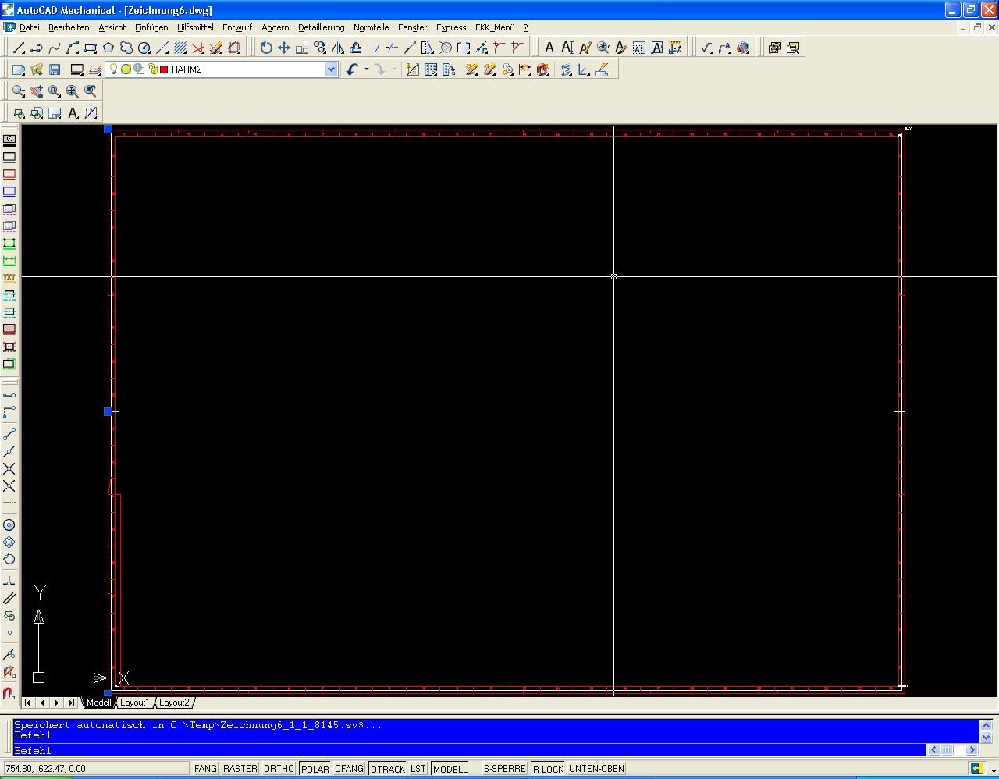Switch to the Layout2 tab
This screenshot has height=779, width=999.
174,703
